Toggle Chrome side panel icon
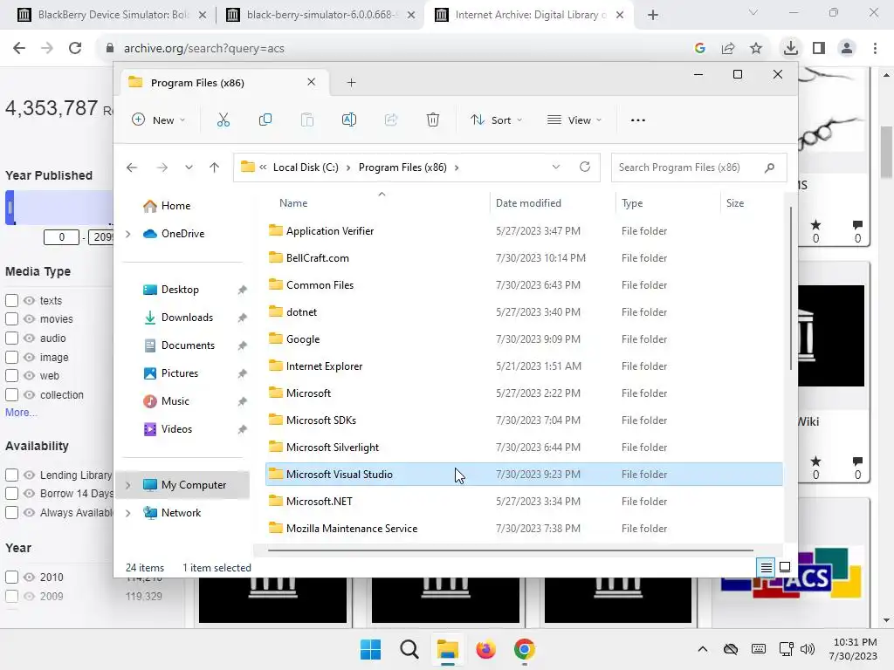Screen dimensions: 894x670 click(x=819, y=49)
